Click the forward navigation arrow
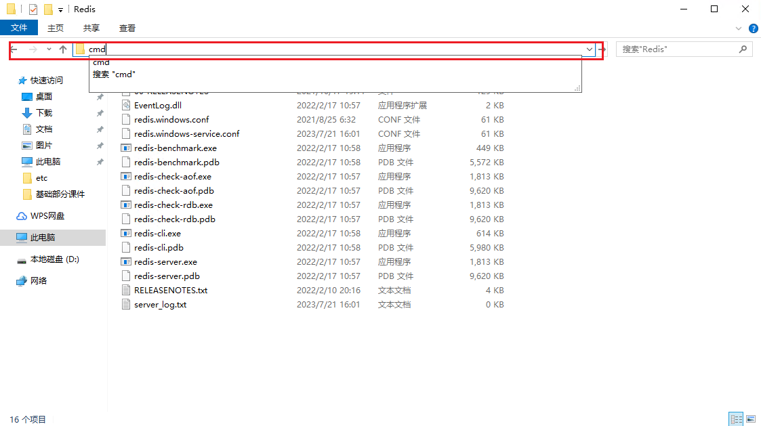The height and width of the screenshot is (426, 761). 33,49
